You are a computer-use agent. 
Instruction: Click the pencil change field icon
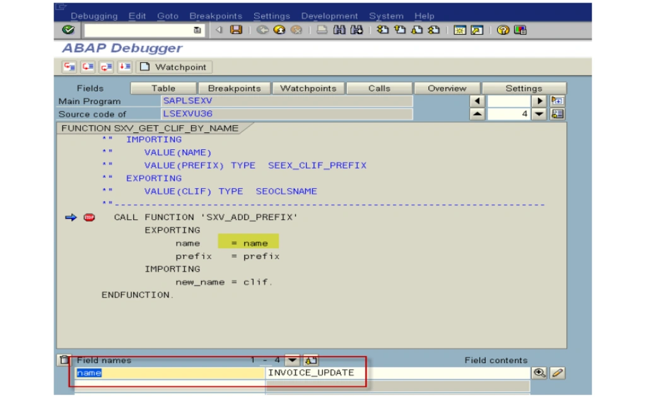tap(558, 373)
